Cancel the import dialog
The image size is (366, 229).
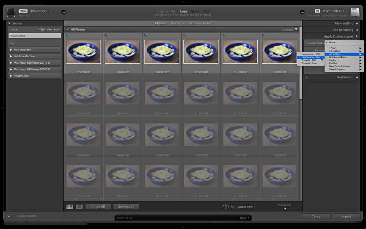point(316,216)
